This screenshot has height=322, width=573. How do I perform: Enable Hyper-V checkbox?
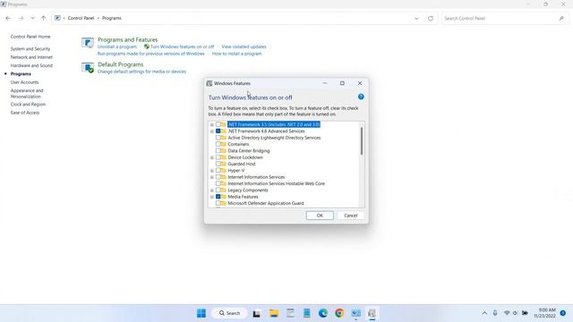click(x=218, y=171)
